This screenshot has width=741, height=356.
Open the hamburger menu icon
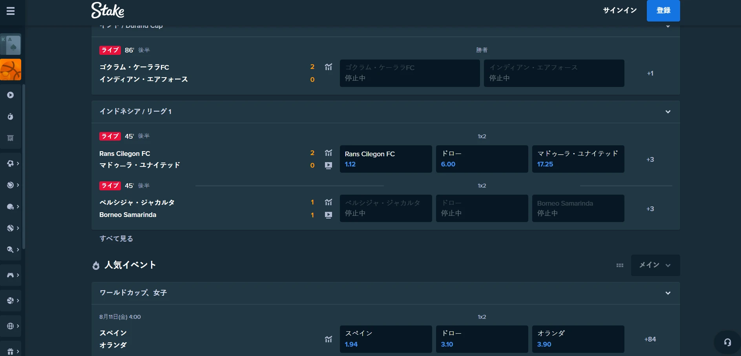[11, 11]
